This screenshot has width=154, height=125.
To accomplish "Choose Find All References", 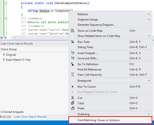I will pyautogui.click(x=110, y=70).
